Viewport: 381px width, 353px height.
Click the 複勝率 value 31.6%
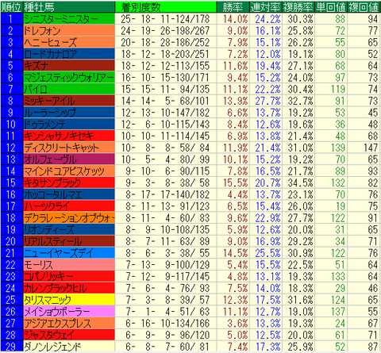pos(298,300)
